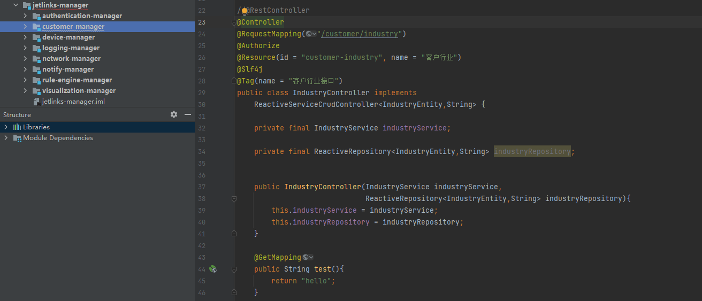Click the Module Dependencies folder icon

[x=17, y=138]
